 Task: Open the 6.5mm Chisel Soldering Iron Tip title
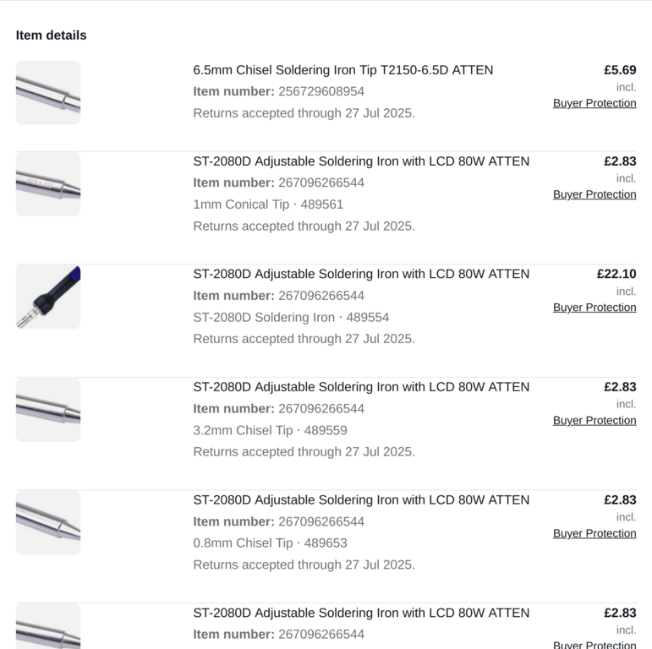[x=342, y=70]
